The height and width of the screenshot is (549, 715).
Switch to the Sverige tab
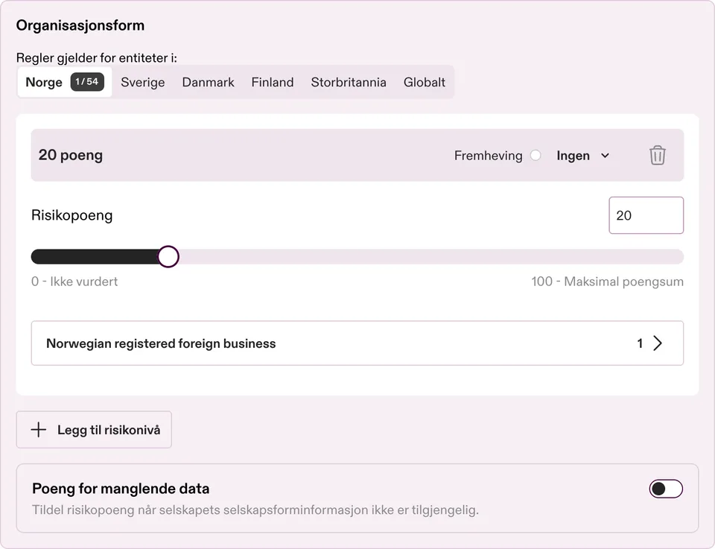(x=143, y=82)
